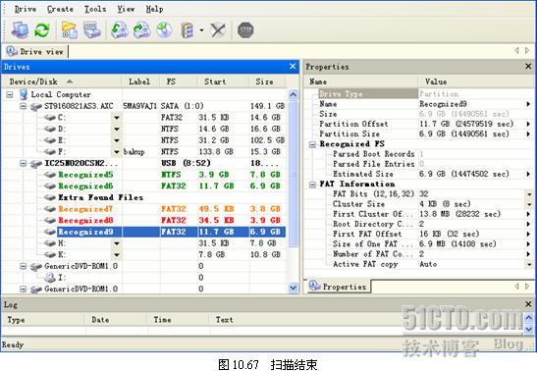
Task: Open the dropdown arrow on drive E: row
Action: [x=117, y=140]
